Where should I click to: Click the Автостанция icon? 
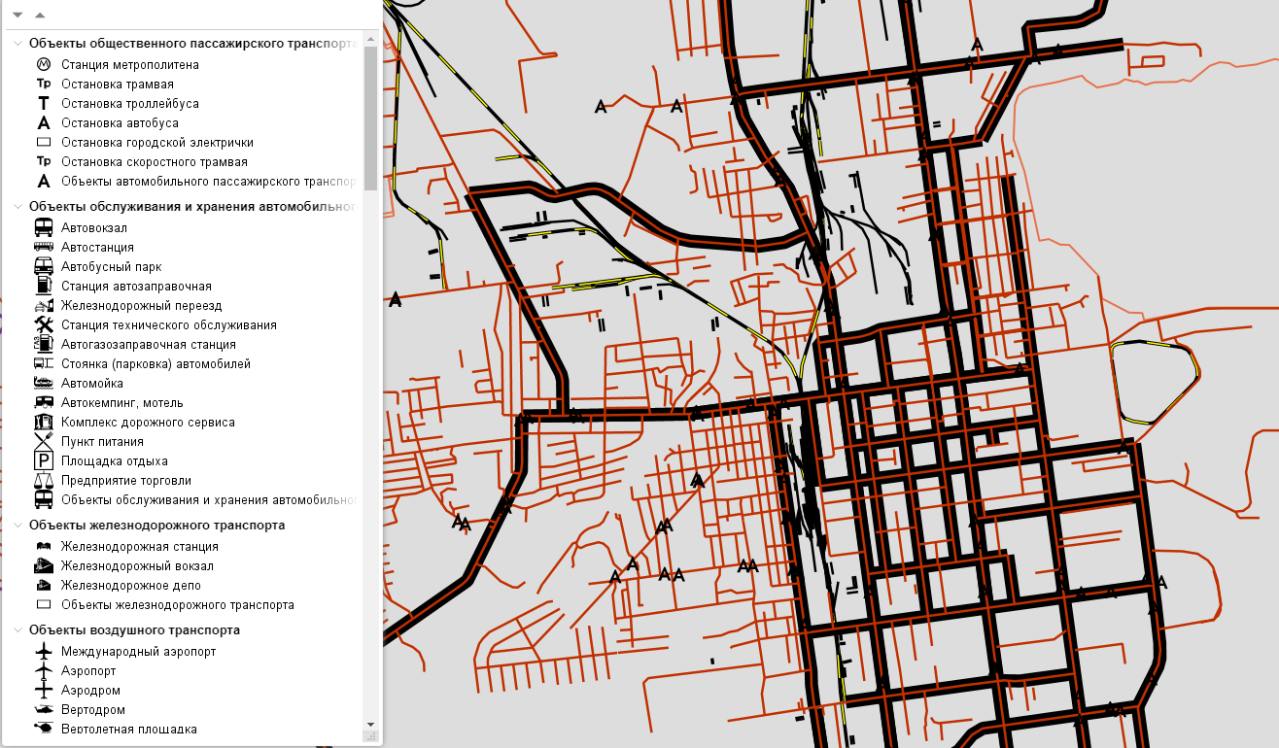click(44, 247)
